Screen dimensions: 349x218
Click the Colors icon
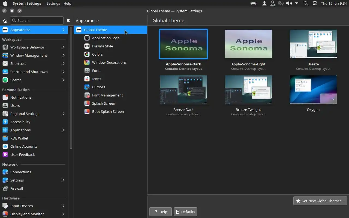click(x=87, y=54)
